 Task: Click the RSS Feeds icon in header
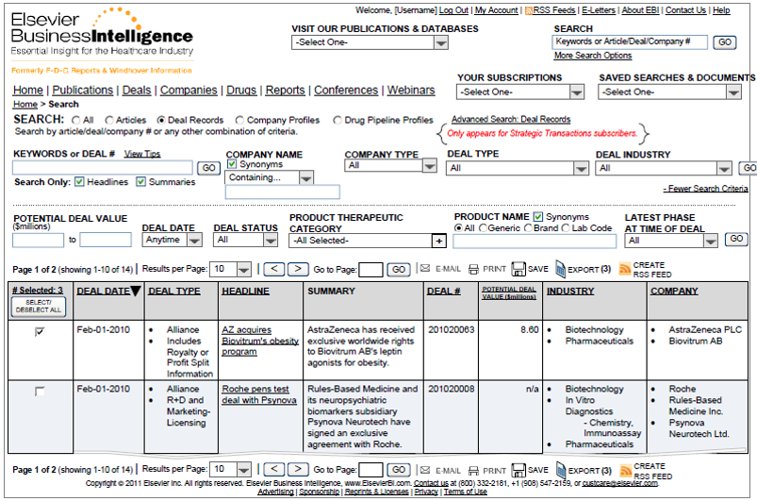[529, 10]
